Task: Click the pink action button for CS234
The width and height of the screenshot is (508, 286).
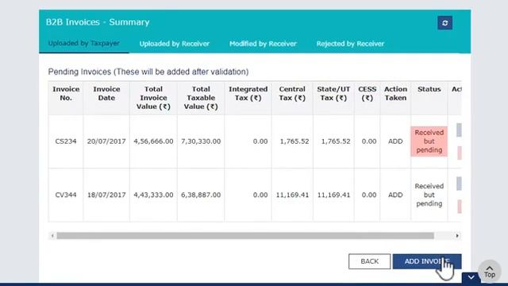Action: [460, 153]
